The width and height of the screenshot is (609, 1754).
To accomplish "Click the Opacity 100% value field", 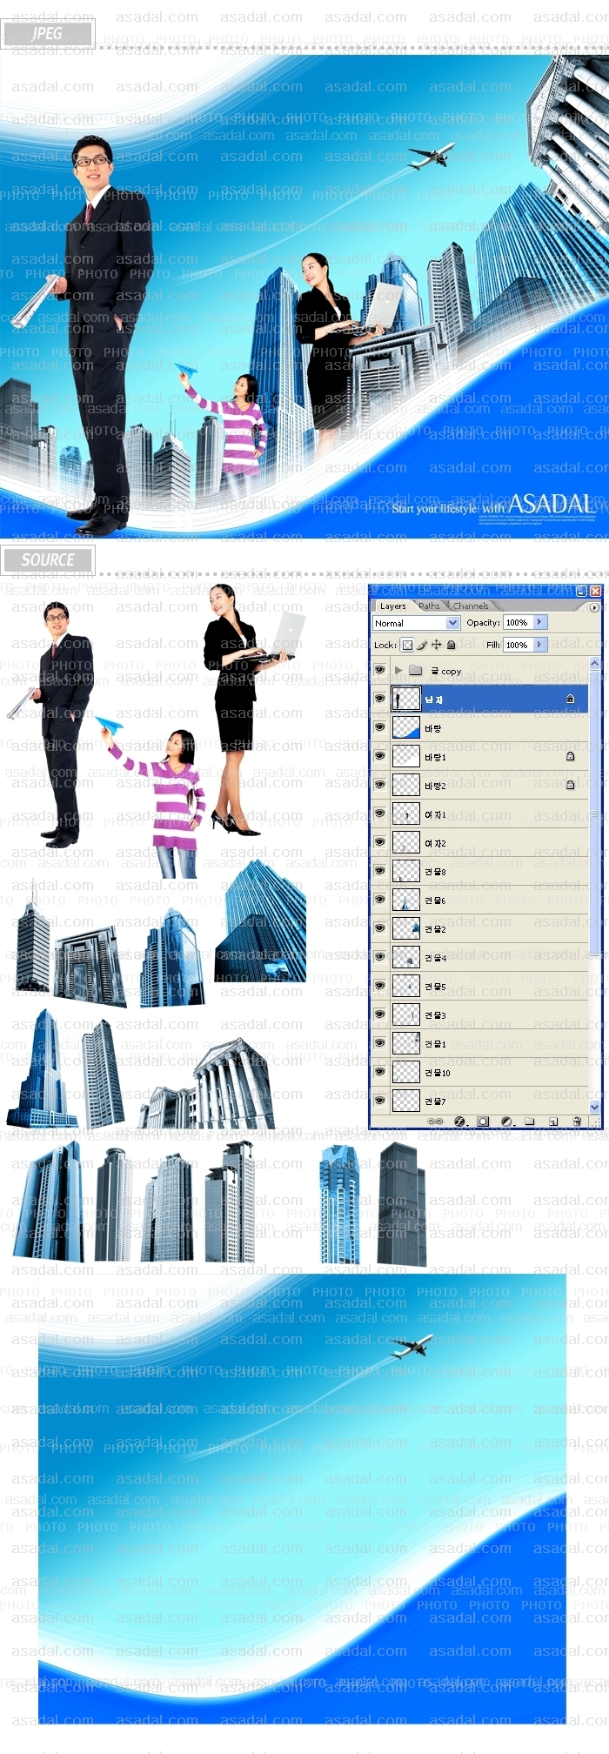I will 518,622.
